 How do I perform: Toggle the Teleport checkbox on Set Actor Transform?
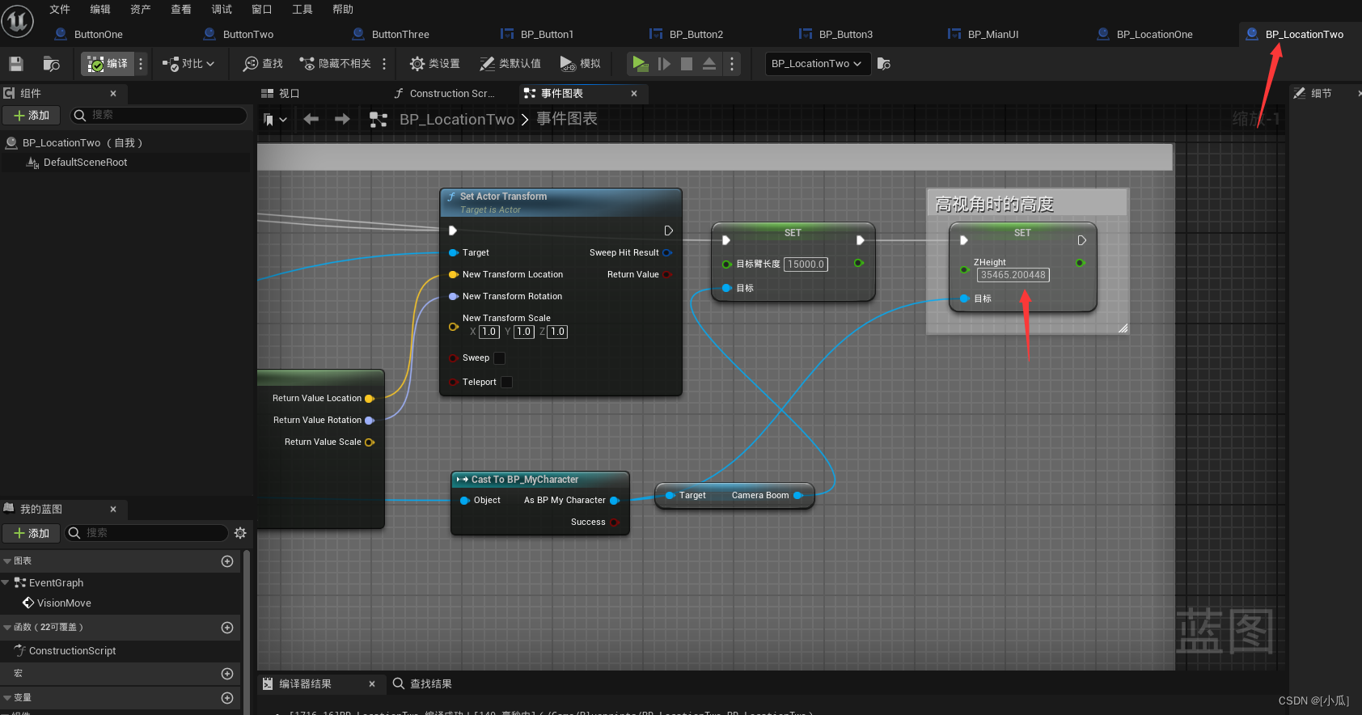point(506,382)
